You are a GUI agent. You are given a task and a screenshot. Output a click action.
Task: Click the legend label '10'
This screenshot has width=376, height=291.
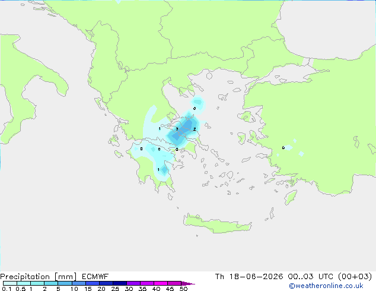point(74,289)
